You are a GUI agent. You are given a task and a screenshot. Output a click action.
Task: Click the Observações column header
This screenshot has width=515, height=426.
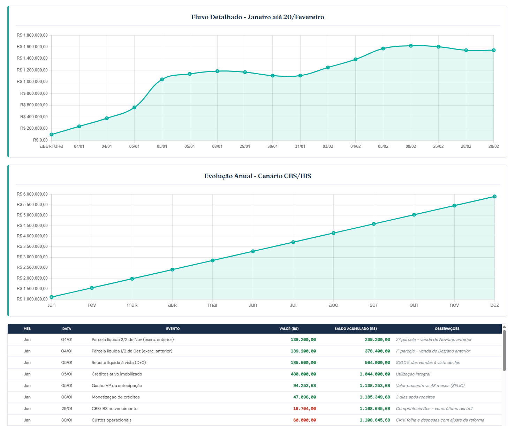point(447,329)
